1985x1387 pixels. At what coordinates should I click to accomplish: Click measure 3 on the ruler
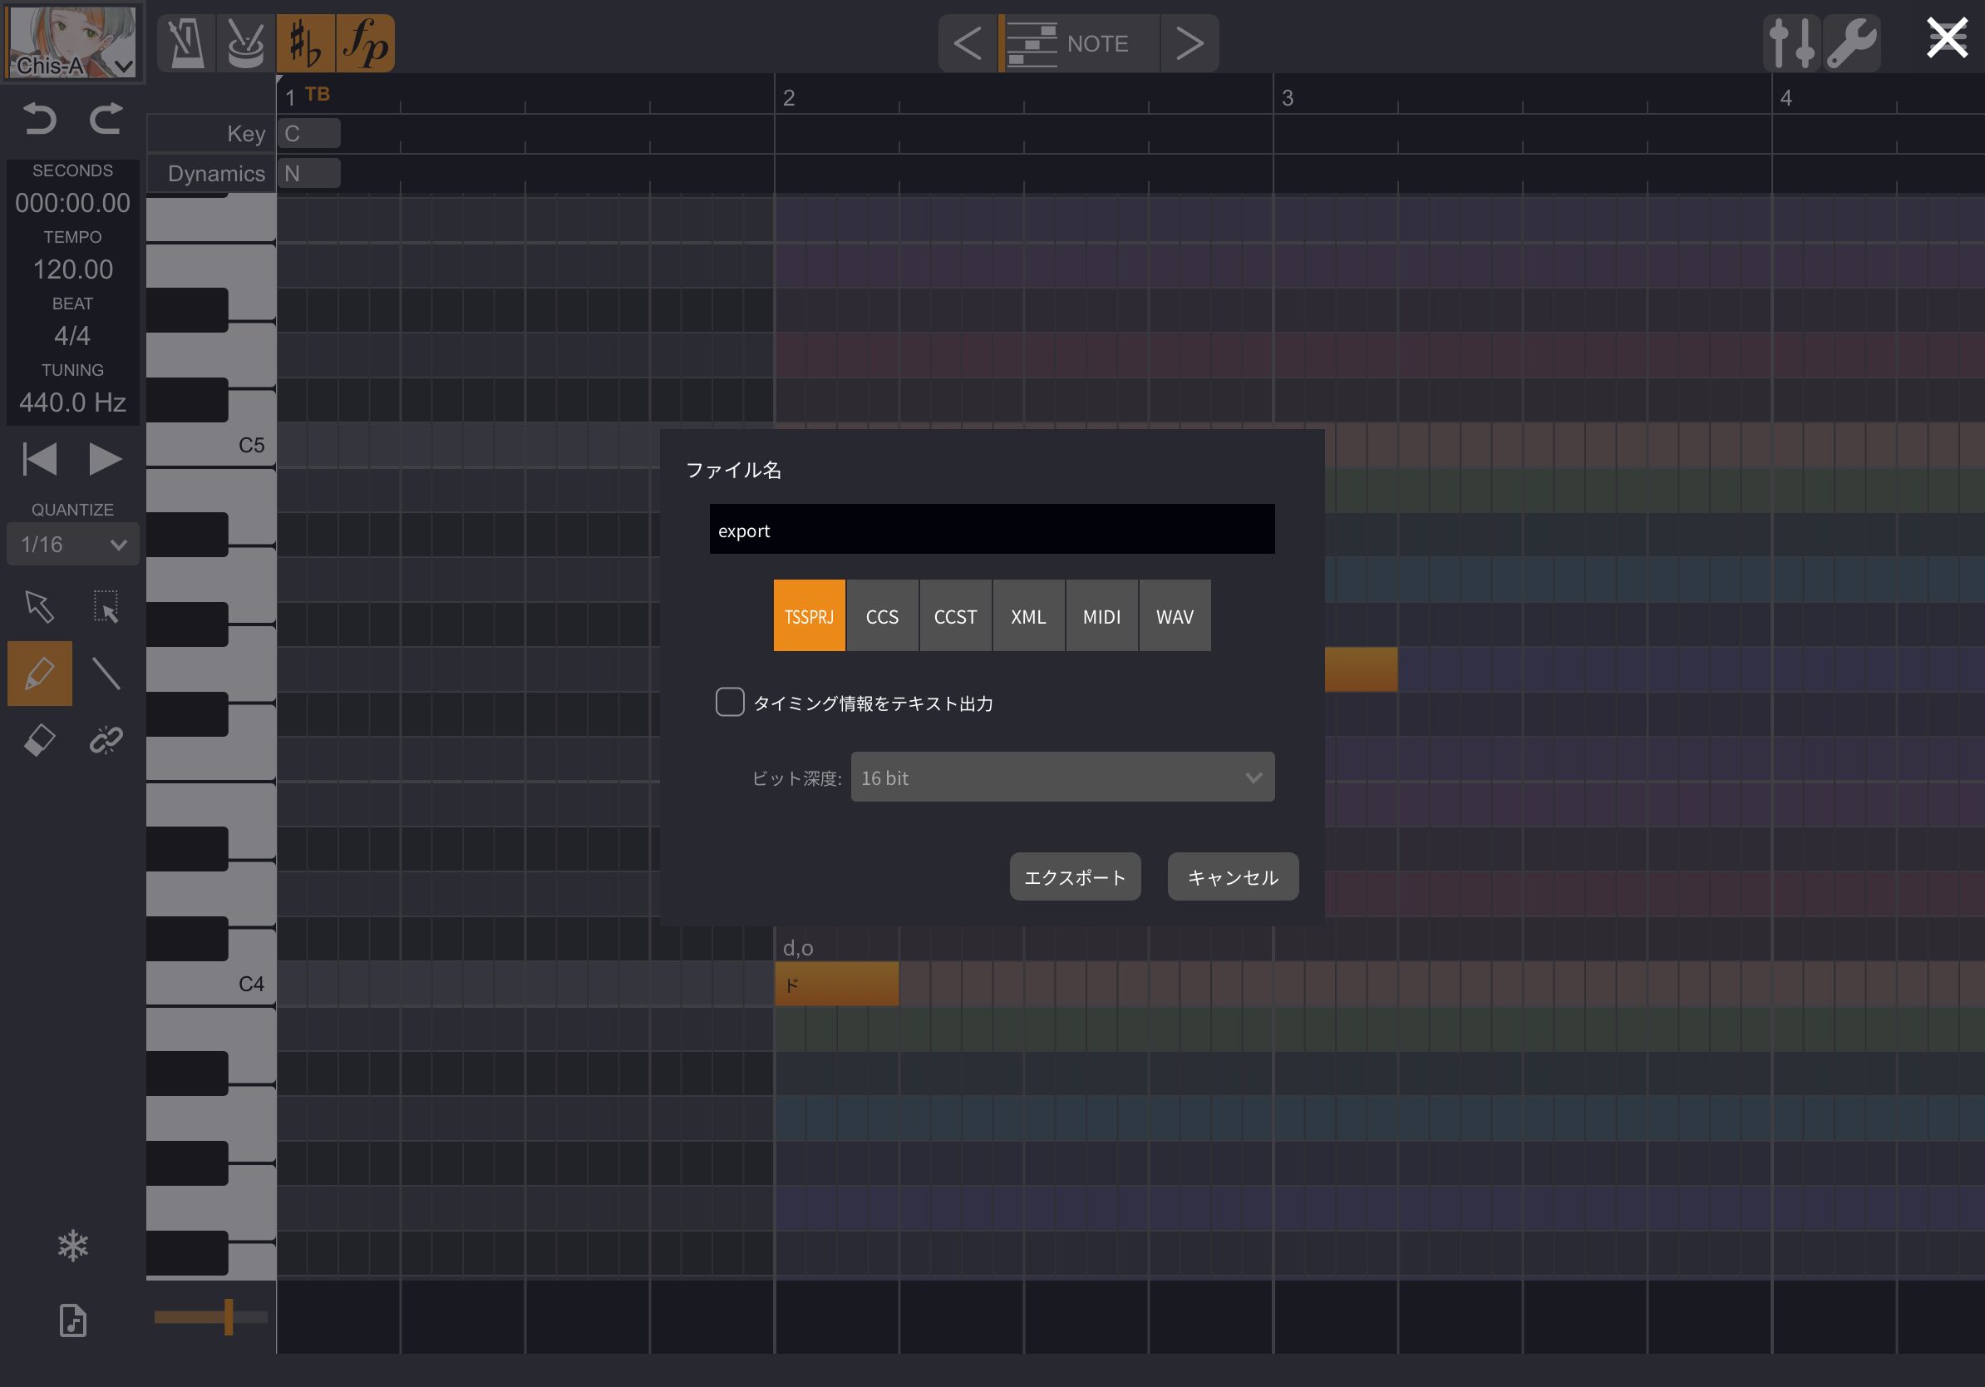(x=1288, y=98)
